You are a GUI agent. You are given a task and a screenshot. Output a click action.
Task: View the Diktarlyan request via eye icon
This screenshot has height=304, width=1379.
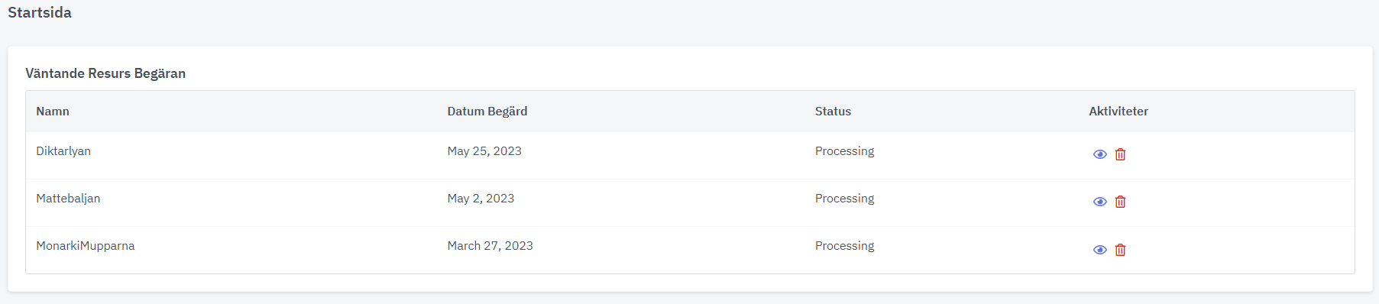(1099, 154)
